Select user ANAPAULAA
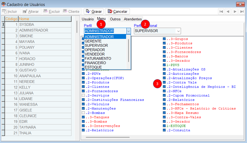Viewport: 247px width, 143px height. (38, 76)
